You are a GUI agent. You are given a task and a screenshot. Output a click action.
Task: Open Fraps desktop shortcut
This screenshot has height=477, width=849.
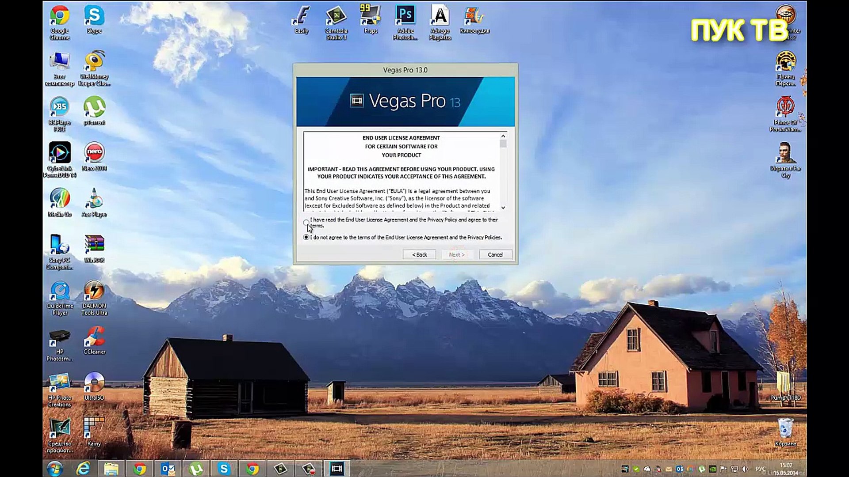371,19
